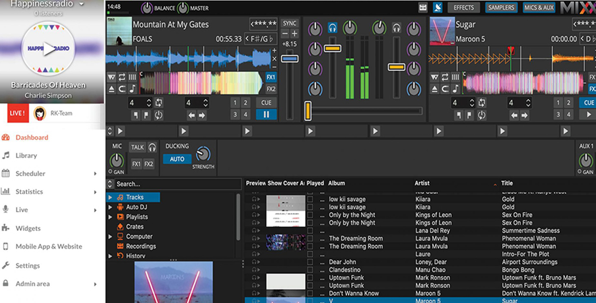Toggle the EFFECTS section

pyautogui.click(x=464, y=7)
